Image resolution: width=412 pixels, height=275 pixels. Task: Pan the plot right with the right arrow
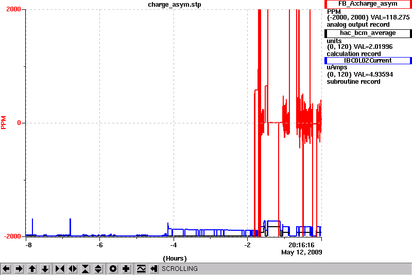(x=19, y=269)
